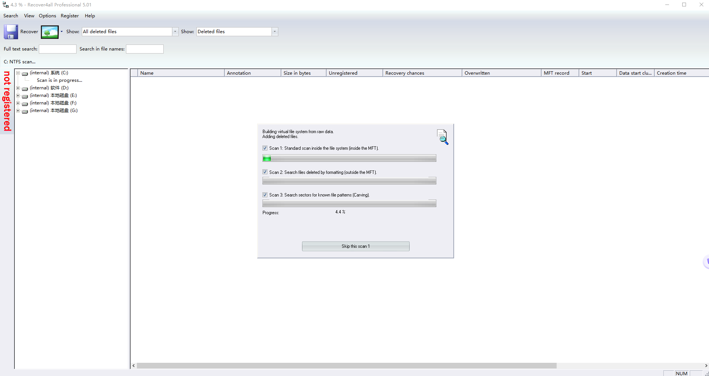Click the D: drive icon in tree
Image resolution: width=709 pixels, height=376 pixels.
click(x=25, y=89)
